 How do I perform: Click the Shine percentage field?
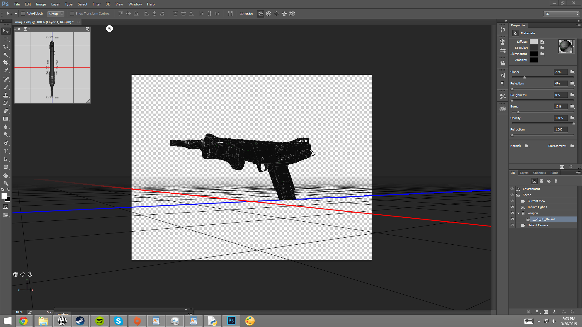(560, 72)
